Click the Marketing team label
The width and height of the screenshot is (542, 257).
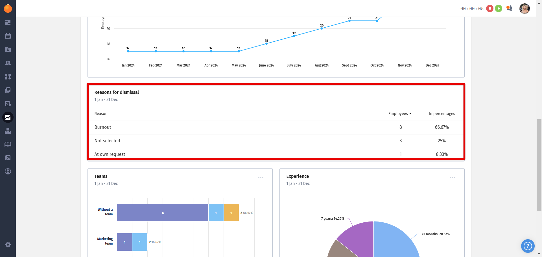coord(105,241)
